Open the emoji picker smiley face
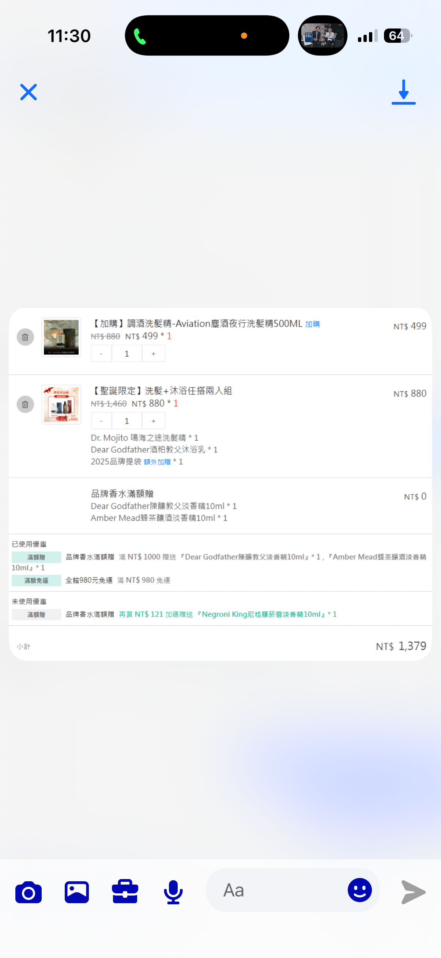The width and height of the screenshot is (441, 958). 359,890
